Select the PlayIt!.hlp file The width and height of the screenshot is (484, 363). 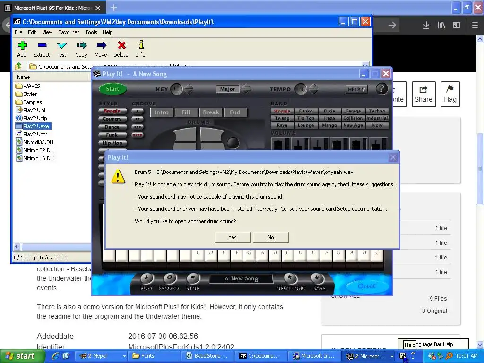pyautogui.click(x=31, y=118)
